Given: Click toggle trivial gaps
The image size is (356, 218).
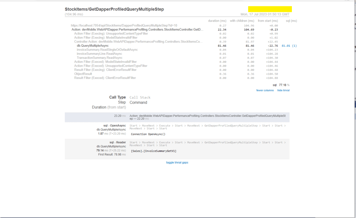Looking at the screenshot, I should [177, 163].
